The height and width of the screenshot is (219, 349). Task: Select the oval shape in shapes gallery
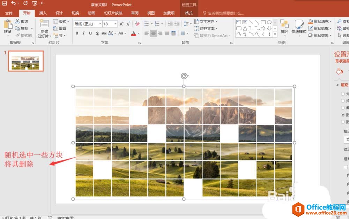pos(269,22)
